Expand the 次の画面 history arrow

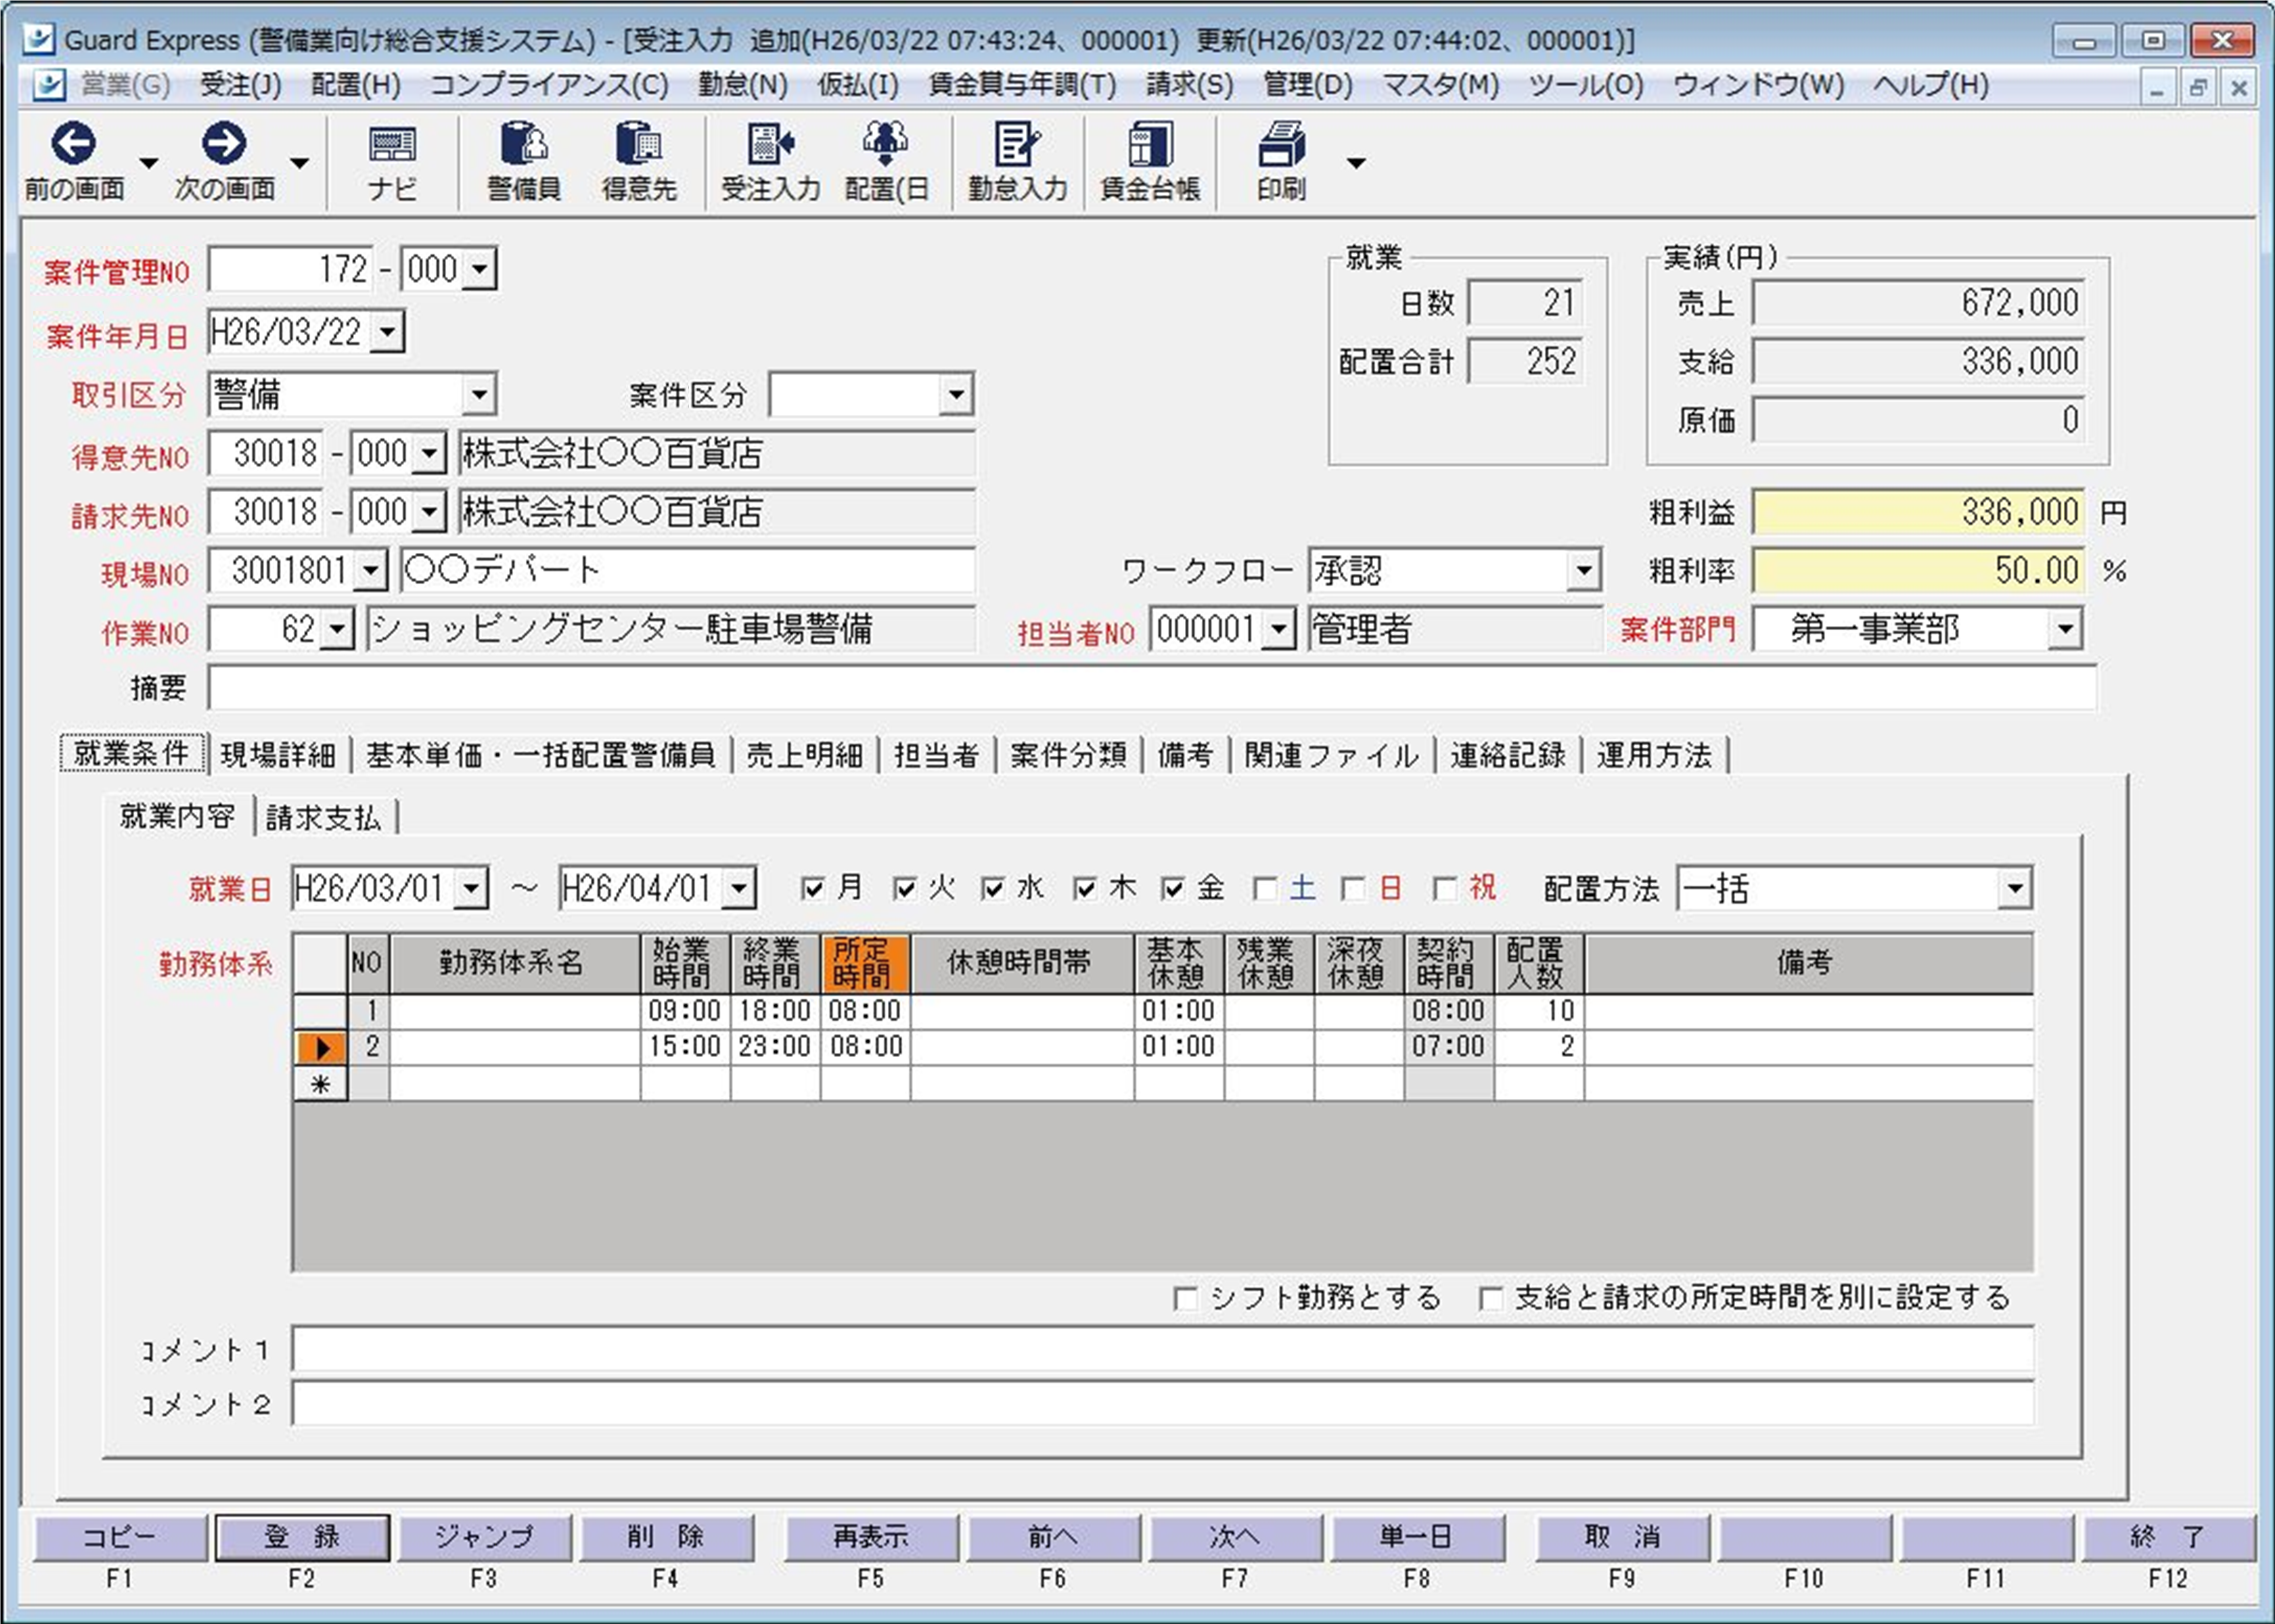click(299, 163)
